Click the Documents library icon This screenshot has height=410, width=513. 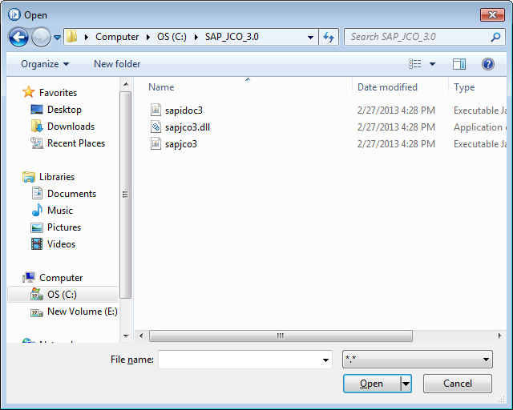point(37,193)
